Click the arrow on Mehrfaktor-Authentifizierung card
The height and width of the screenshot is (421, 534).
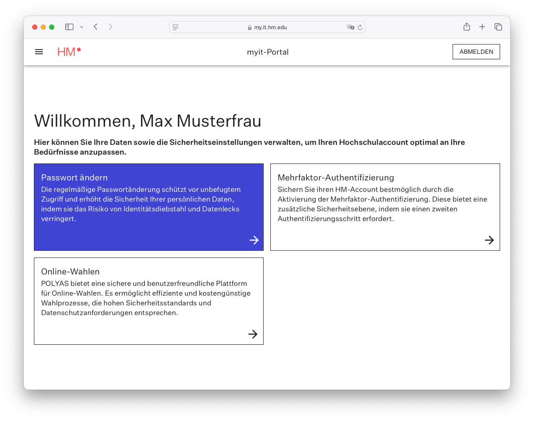pyautogui.click(x=489, y=240)
